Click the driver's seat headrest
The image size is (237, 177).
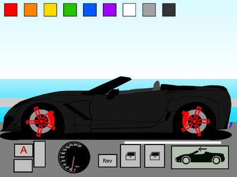[157, 86]
